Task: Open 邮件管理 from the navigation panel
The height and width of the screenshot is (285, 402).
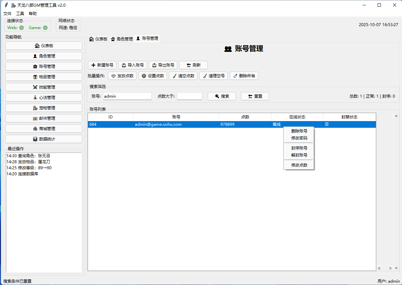Action: (44, 118)
